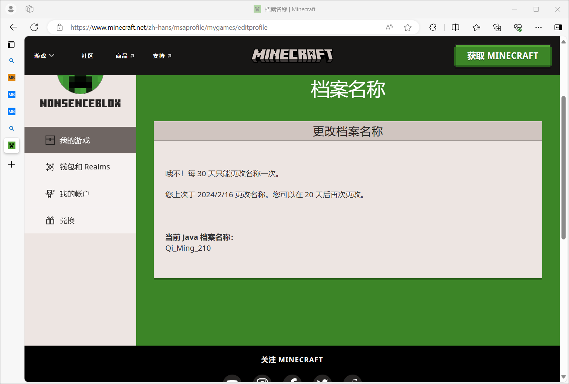Open a new tab with the plus icon
Viewport: 569px width, 384px height.
[12, 165]
